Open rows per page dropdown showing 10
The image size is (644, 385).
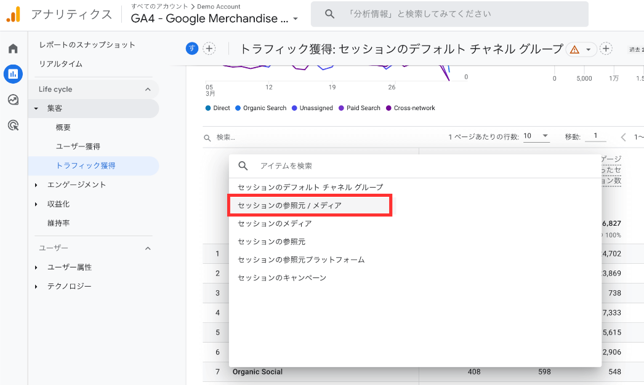tap(536, 136)
